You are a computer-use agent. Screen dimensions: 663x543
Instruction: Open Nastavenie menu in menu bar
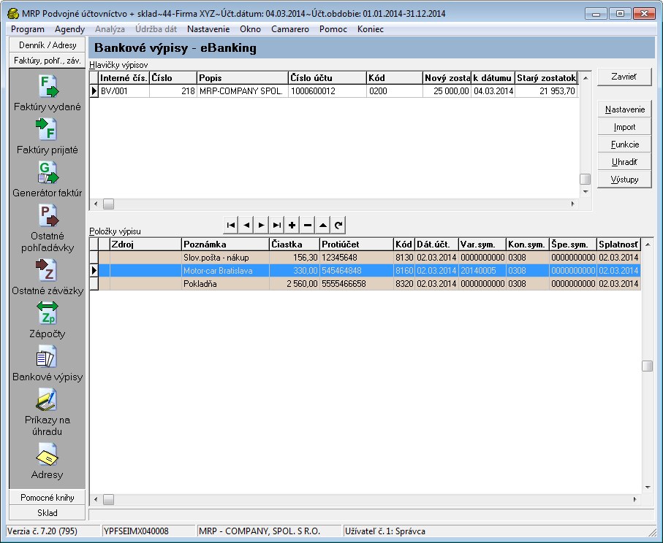click(208, 29)
